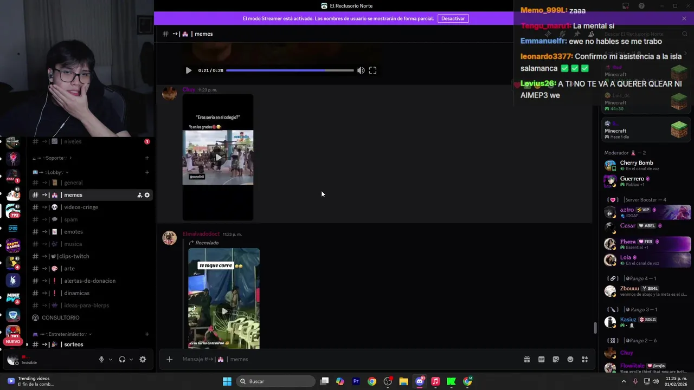Screen dimensions: 694x390
Task: Play the paused video at 0:21
Action: pyautogui.click(x=188, y=70)
